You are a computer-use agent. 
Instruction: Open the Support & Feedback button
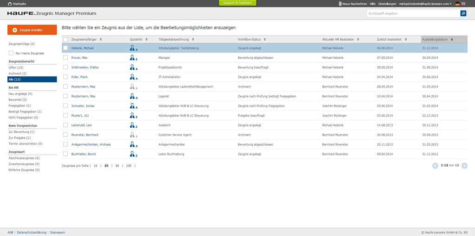pyautogui.click(x=237, y=3)
